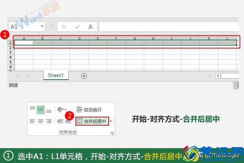Select column B header

[x=42, y=38]
